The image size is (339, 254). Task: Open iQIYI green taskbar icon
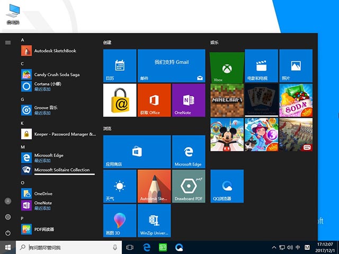coord(163,248)
